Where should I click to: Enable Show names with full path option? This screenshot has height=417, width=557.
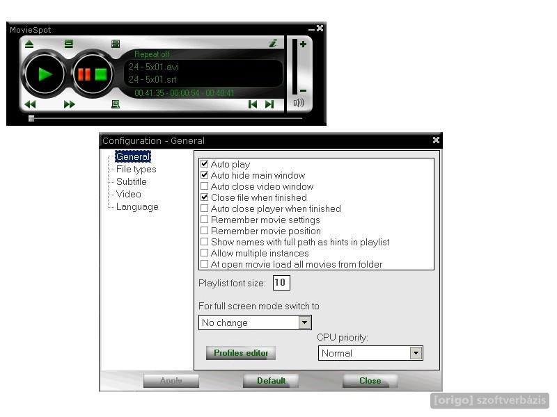pyautogui.click(x=204, y=242)
